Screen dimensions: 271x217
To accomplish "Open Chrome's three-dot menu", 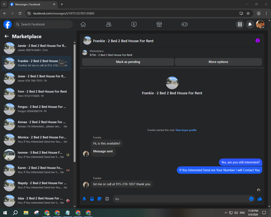I will pos(266,14).
